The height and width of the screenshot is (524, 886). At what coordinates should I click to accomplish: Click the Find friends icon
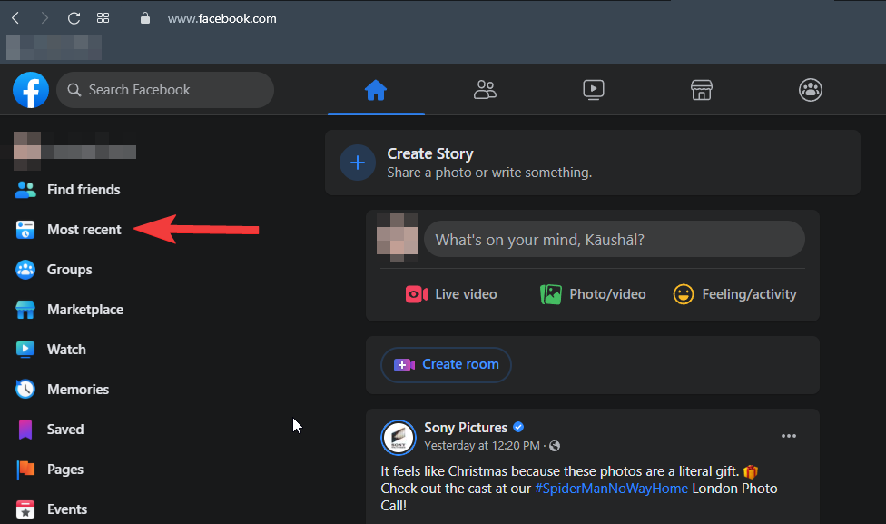25,190
